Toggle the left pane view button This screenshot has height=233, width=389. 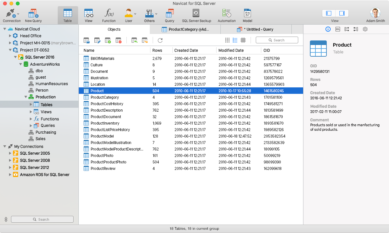click(x=329, y=13)
